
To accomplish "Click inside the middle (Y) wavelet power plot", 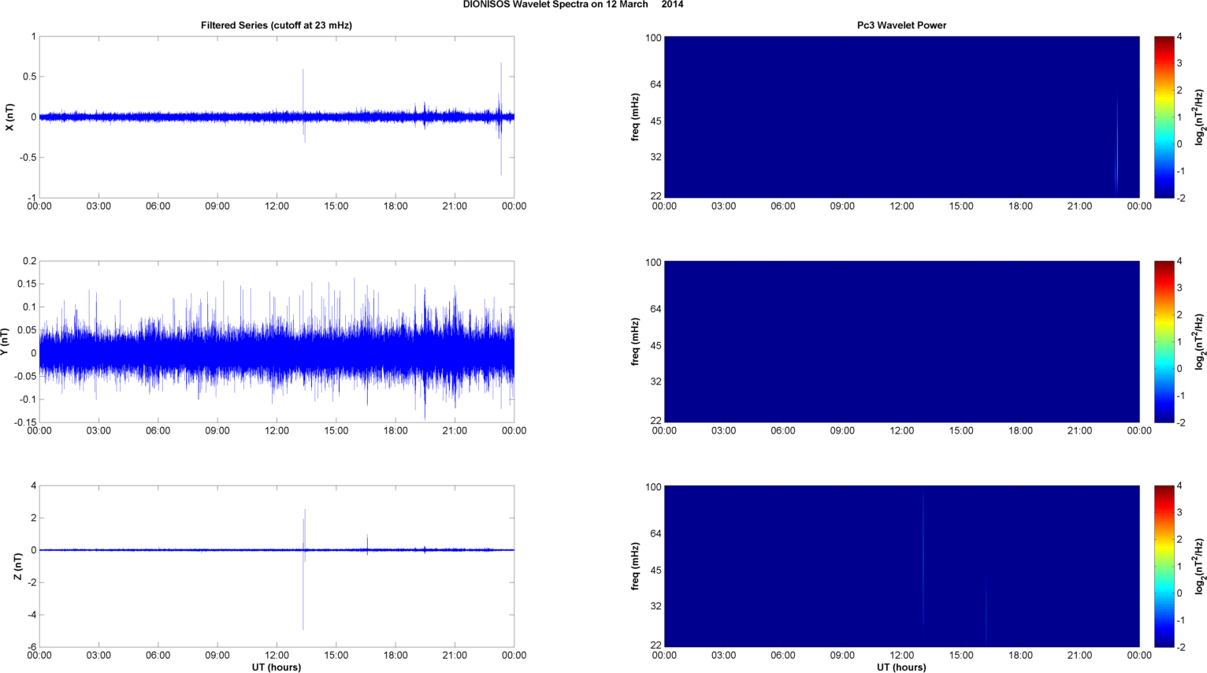I will point(902,341).
